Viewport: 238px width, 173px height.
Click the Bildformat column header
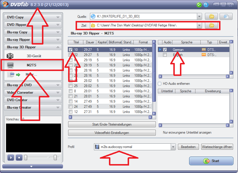(x=115, y=42)
